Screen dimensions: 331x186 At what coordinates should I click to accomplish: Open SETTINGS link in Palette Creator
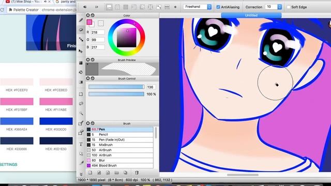click(9, 164)
